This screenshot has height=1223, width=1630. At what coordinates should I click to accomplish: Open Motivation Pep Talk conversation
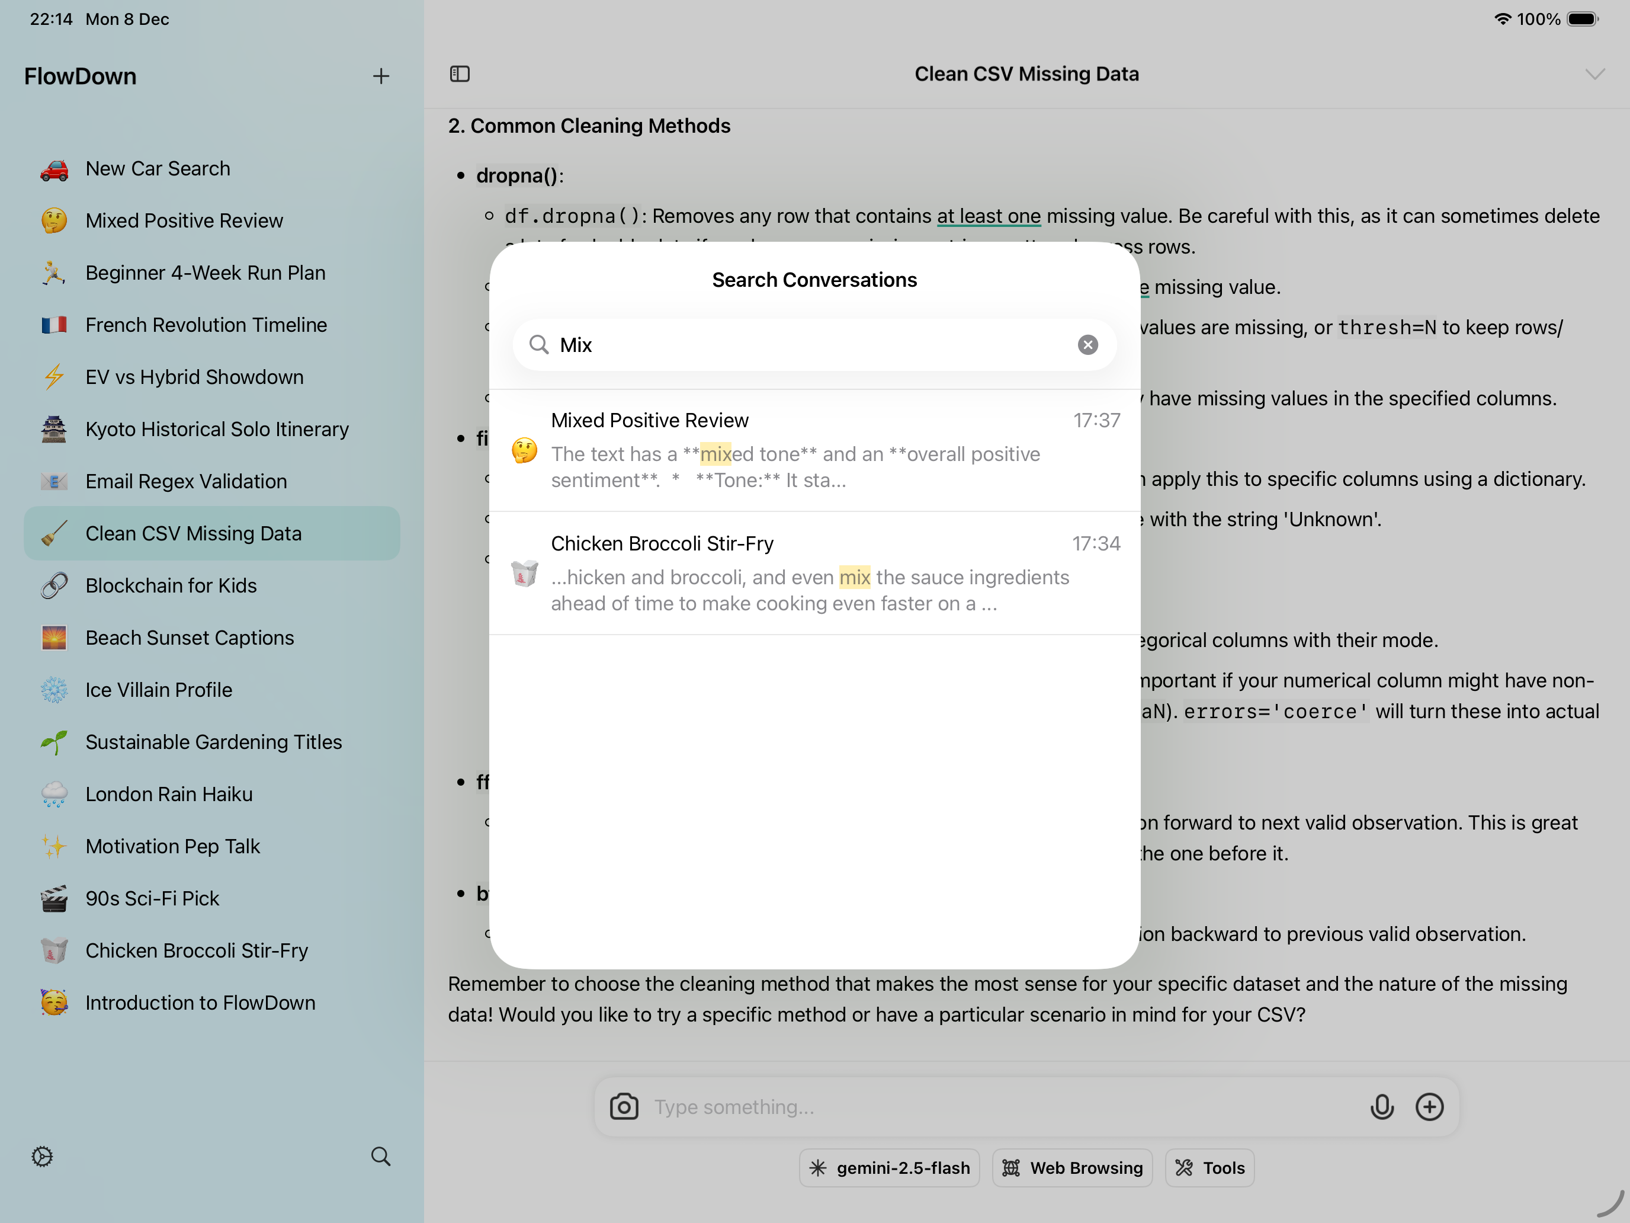[212, 846]
